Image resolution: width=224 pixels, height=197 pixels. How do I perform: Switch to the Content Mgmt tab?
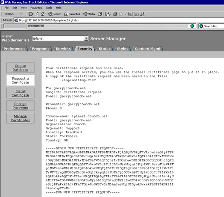(x=148, y=49)
